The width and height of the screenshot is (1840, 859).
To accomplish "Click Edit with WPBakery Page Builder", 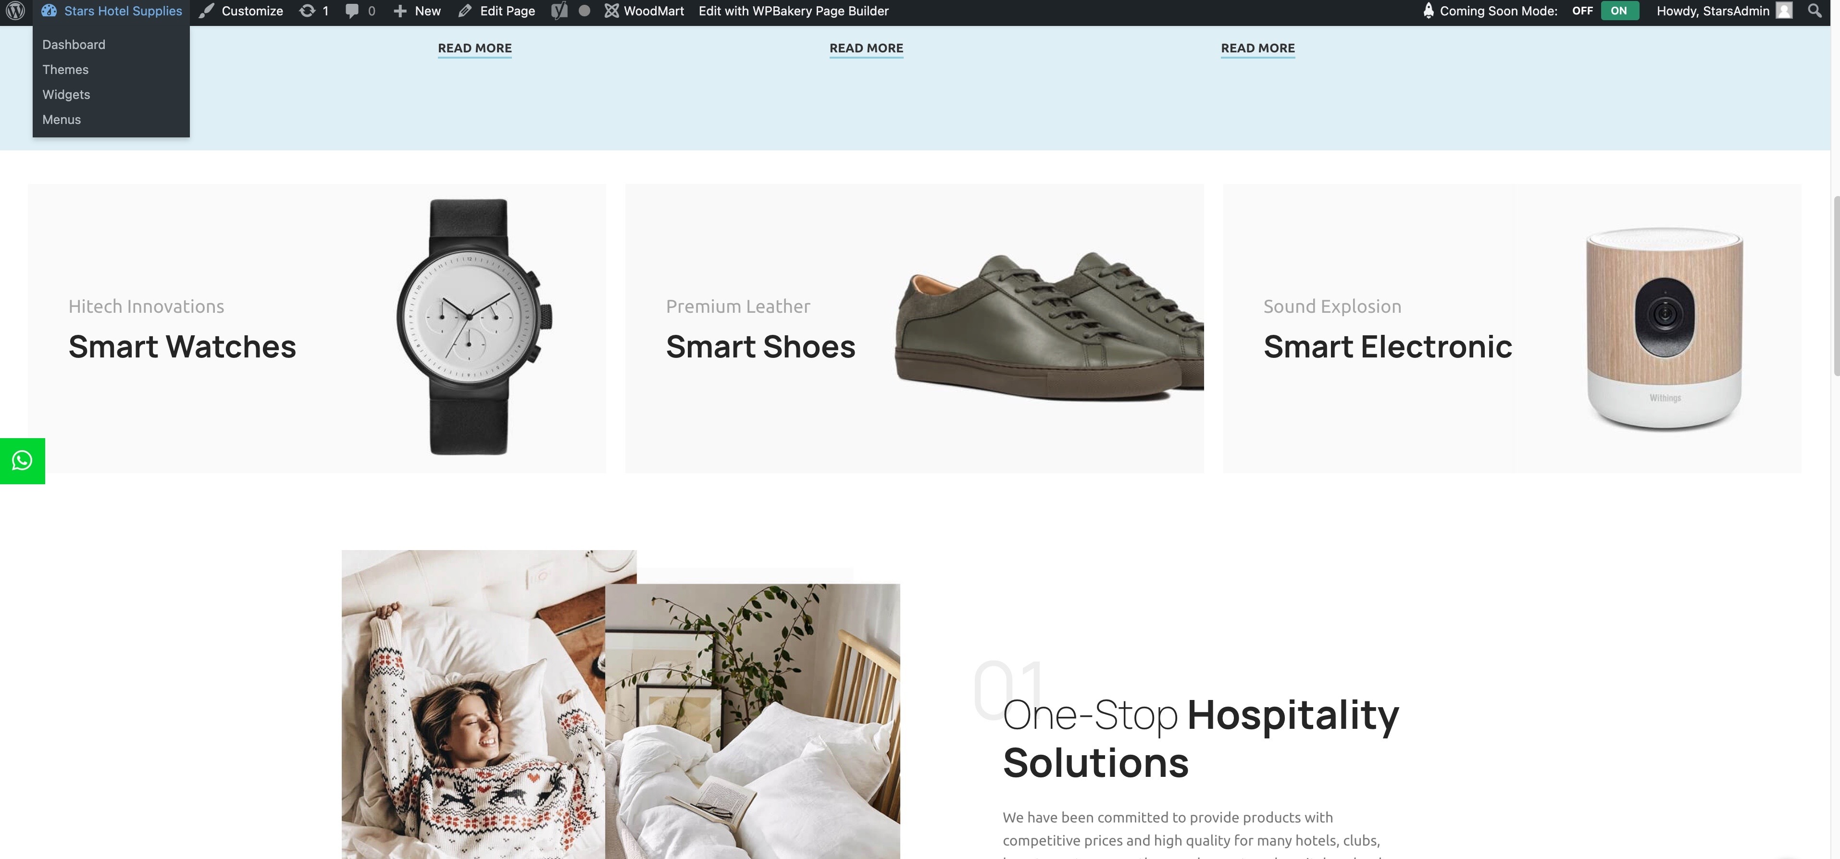I will [x=794, y=11].
